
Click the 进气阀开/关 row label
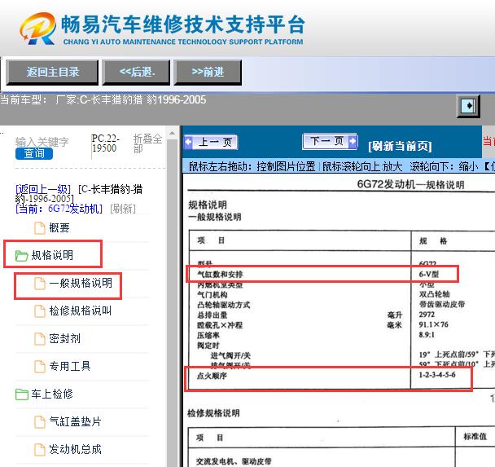pos(230,355)
